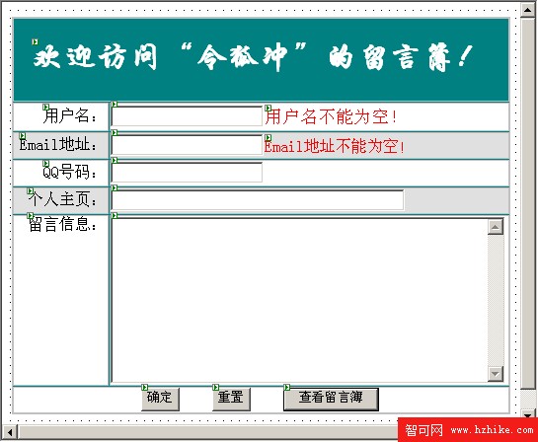Click inside the 留言信息 message textarea

pyautogui.click(x=299, y=300)
